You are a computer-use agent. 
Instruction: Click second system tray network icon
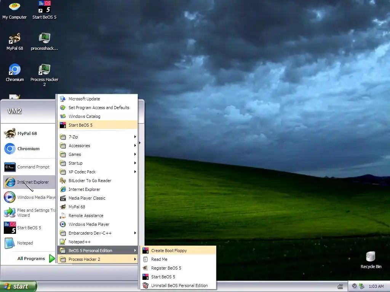pos(362,286)
